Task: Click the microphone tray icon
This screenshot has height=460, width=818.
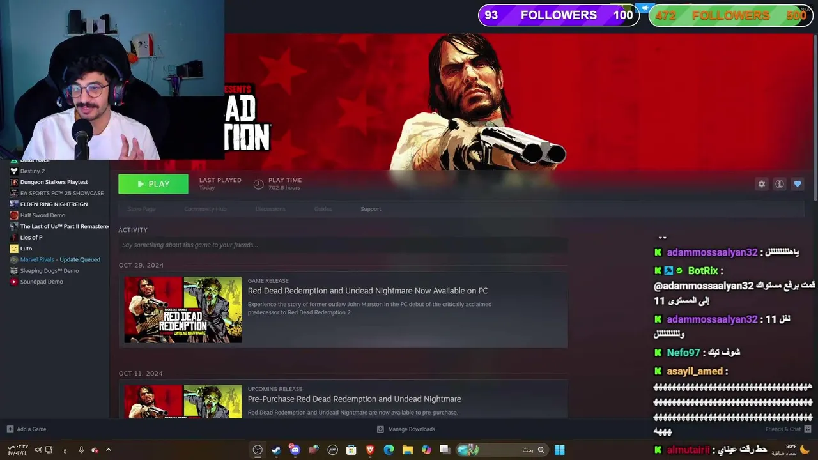Action: [x=81, y=450]
